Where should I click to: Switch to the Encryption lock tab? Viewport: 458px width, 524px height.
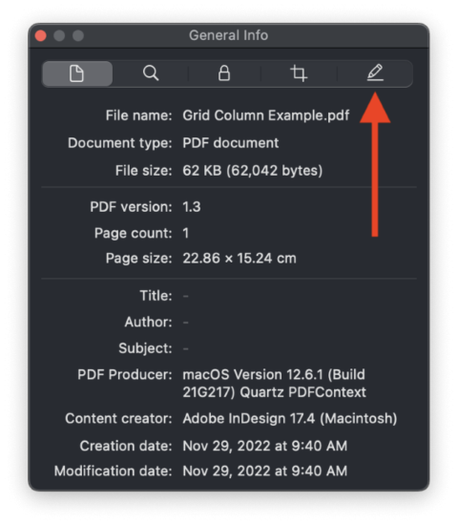224,73
